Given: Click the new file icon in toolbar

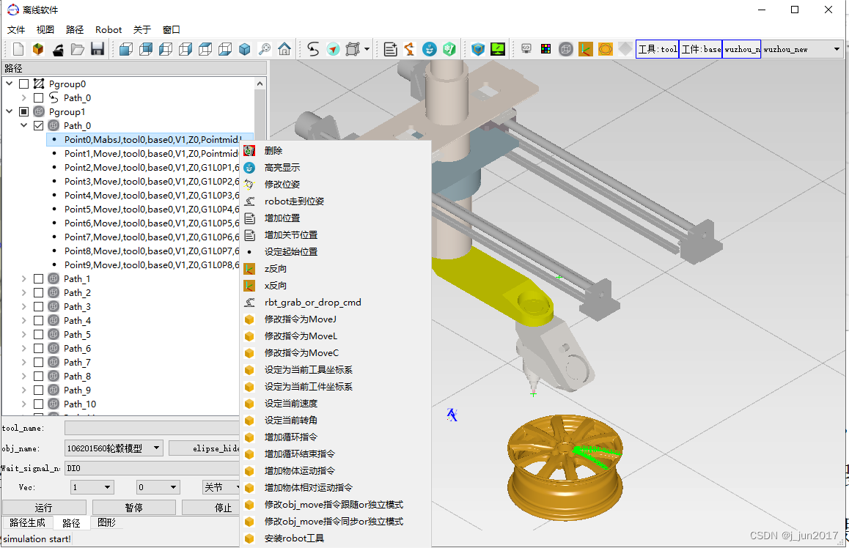Looking at the screenshot, I should coord(18,49).
